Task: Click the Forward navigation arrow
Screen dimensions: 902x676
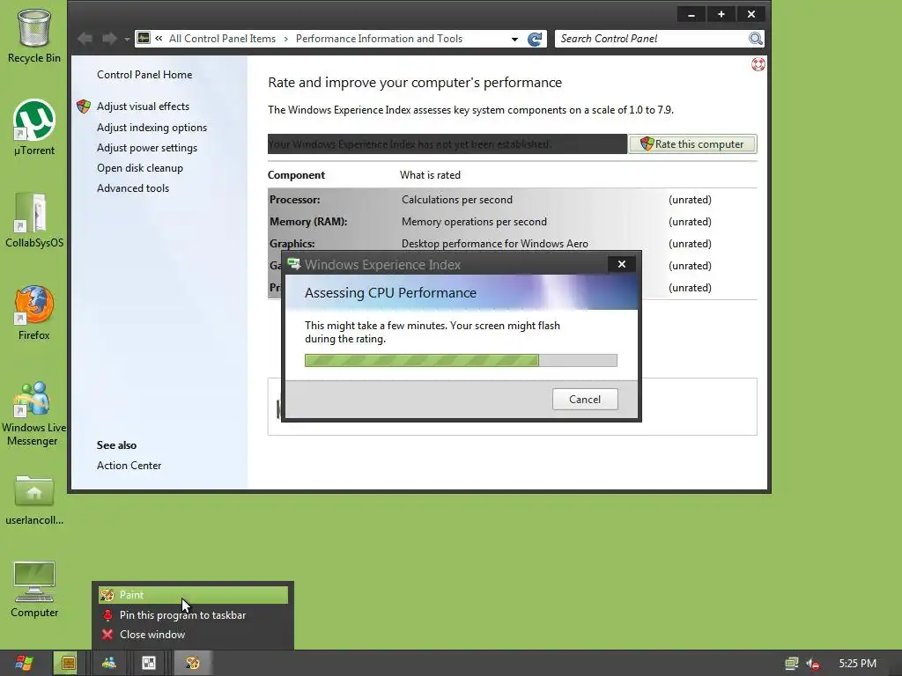Action: point(109,39)
